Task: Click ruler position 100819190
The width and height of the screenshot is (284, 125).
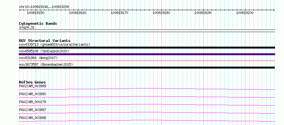Action: point(203,13)
